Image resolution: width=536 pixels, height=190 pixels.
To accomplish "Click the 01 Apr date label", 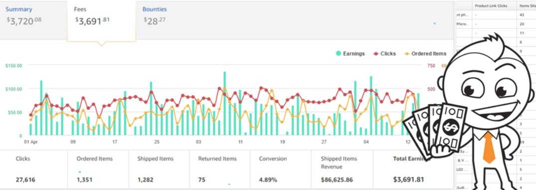I will tap(30, 142).
